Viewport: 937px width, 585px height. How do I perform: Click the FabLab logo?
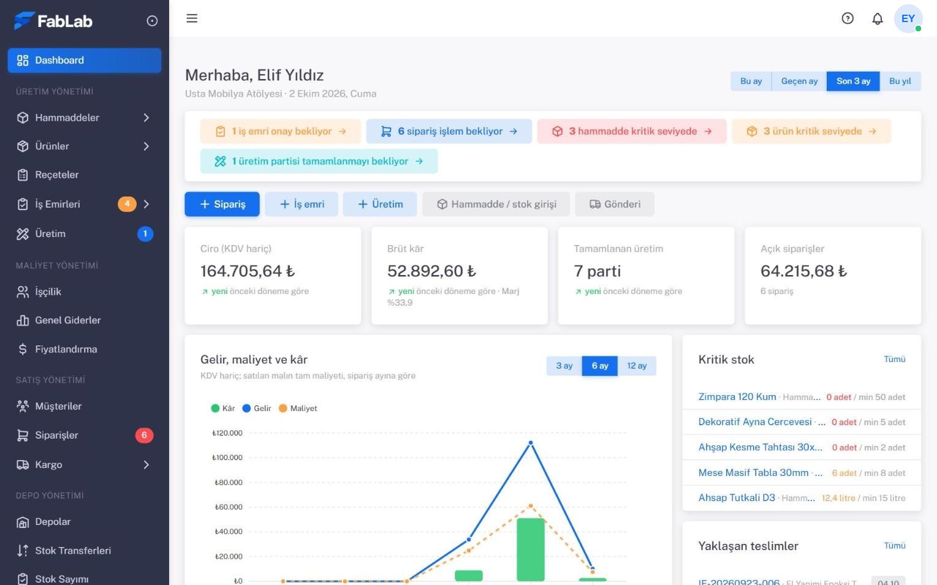click(53, 21)
